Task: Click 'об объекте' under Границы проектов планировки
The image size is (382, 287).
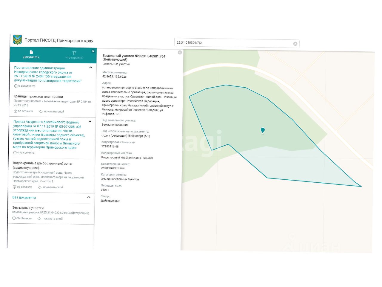Action: 23,111
